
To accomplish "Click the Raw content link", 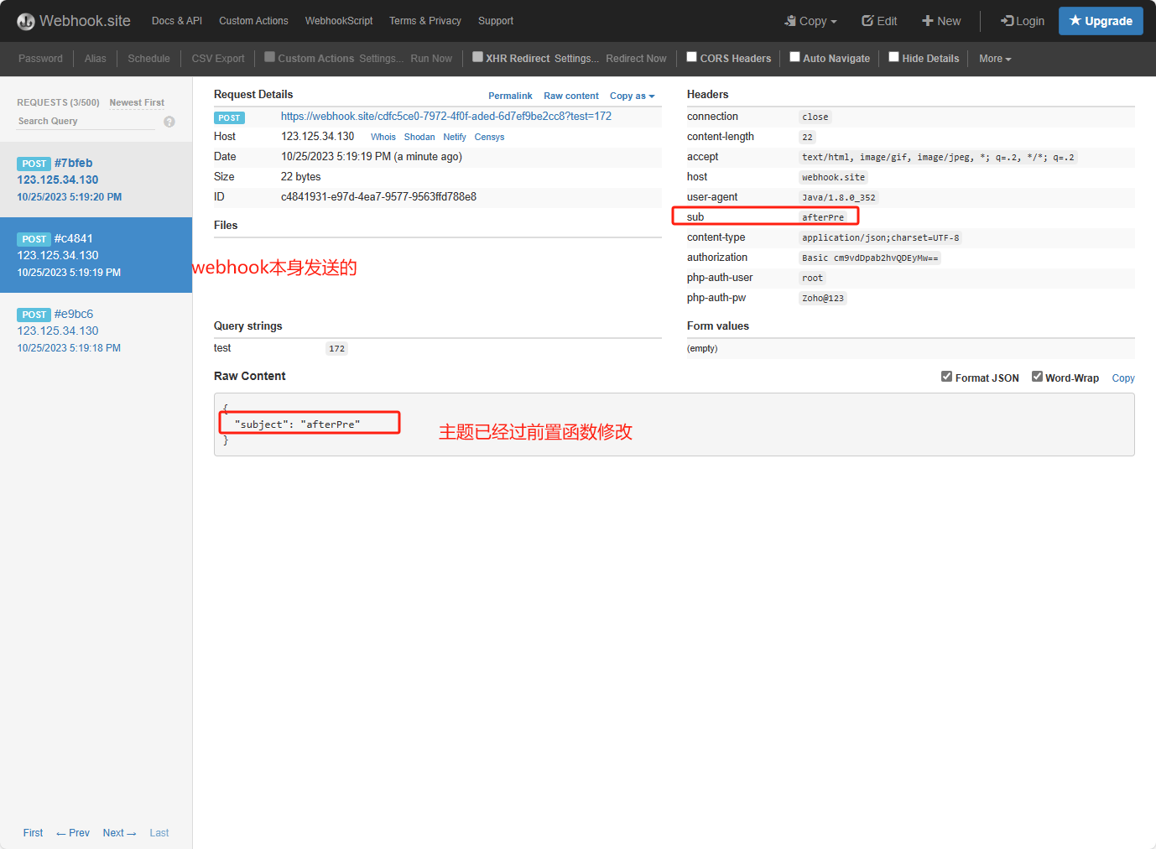I will point(570,96).
